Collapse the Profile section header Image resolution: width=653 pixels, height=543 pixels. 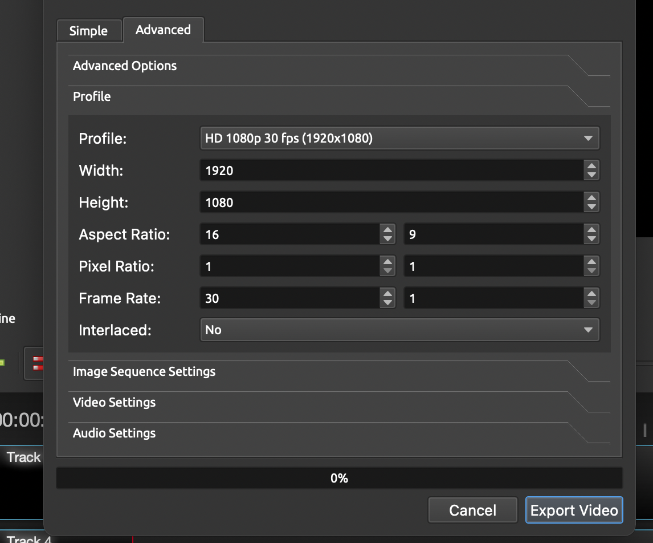[339, 97]
